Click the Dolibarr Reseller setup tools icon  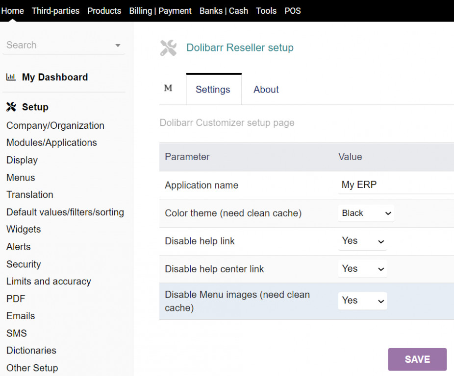168,48
